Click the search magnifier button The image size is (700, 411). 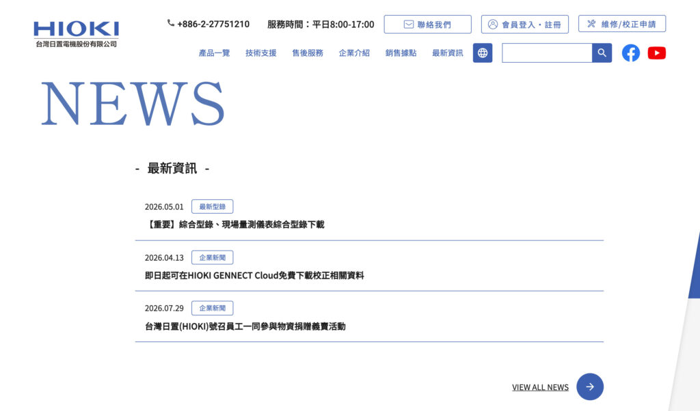coord(602,53)
